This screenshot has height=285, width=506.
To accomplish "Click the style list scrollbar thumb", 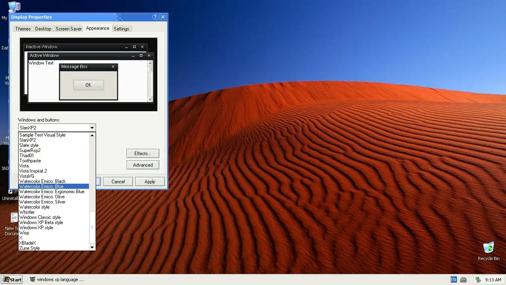I will (x=92, y=227).
